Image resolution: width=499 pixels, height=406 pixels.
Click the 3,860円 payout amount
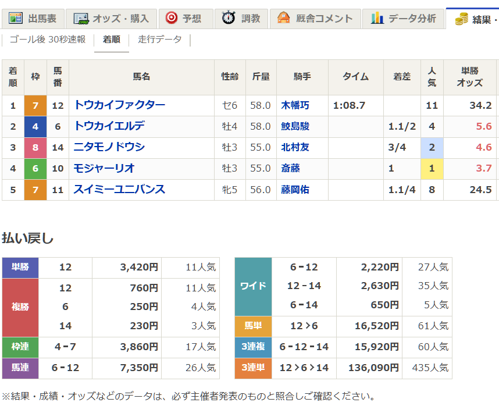click(139, 347)
